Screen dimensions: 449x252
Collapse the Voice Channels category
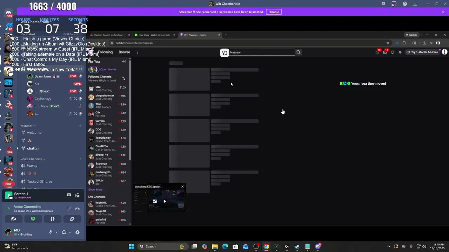point(33,159)
